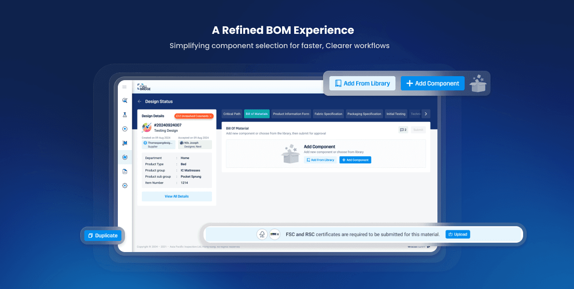574x289 pixels.
Task: Click the Department value Home
Action: [x=185, y=158]
